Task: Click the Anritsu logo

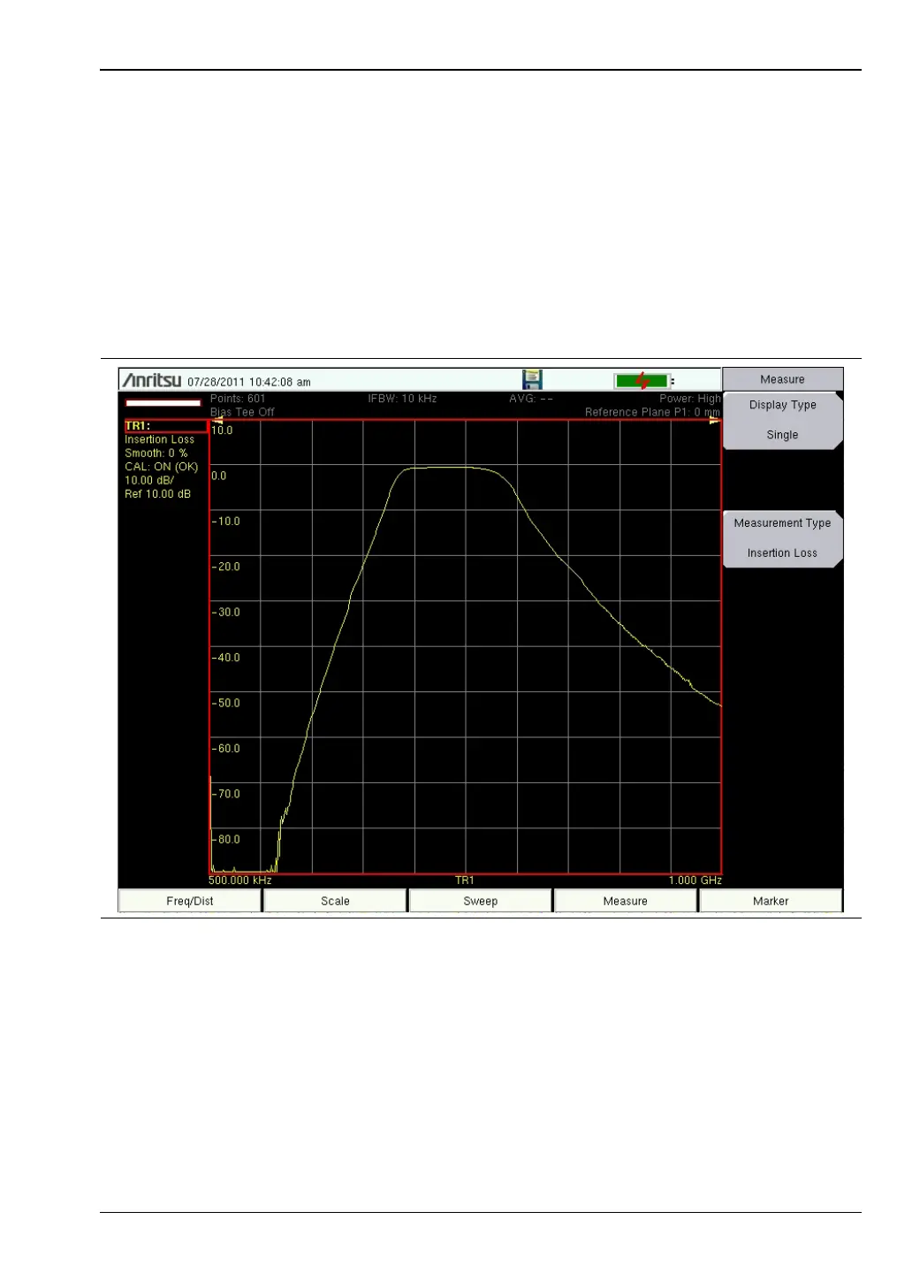Action: (x=151, y=381)
